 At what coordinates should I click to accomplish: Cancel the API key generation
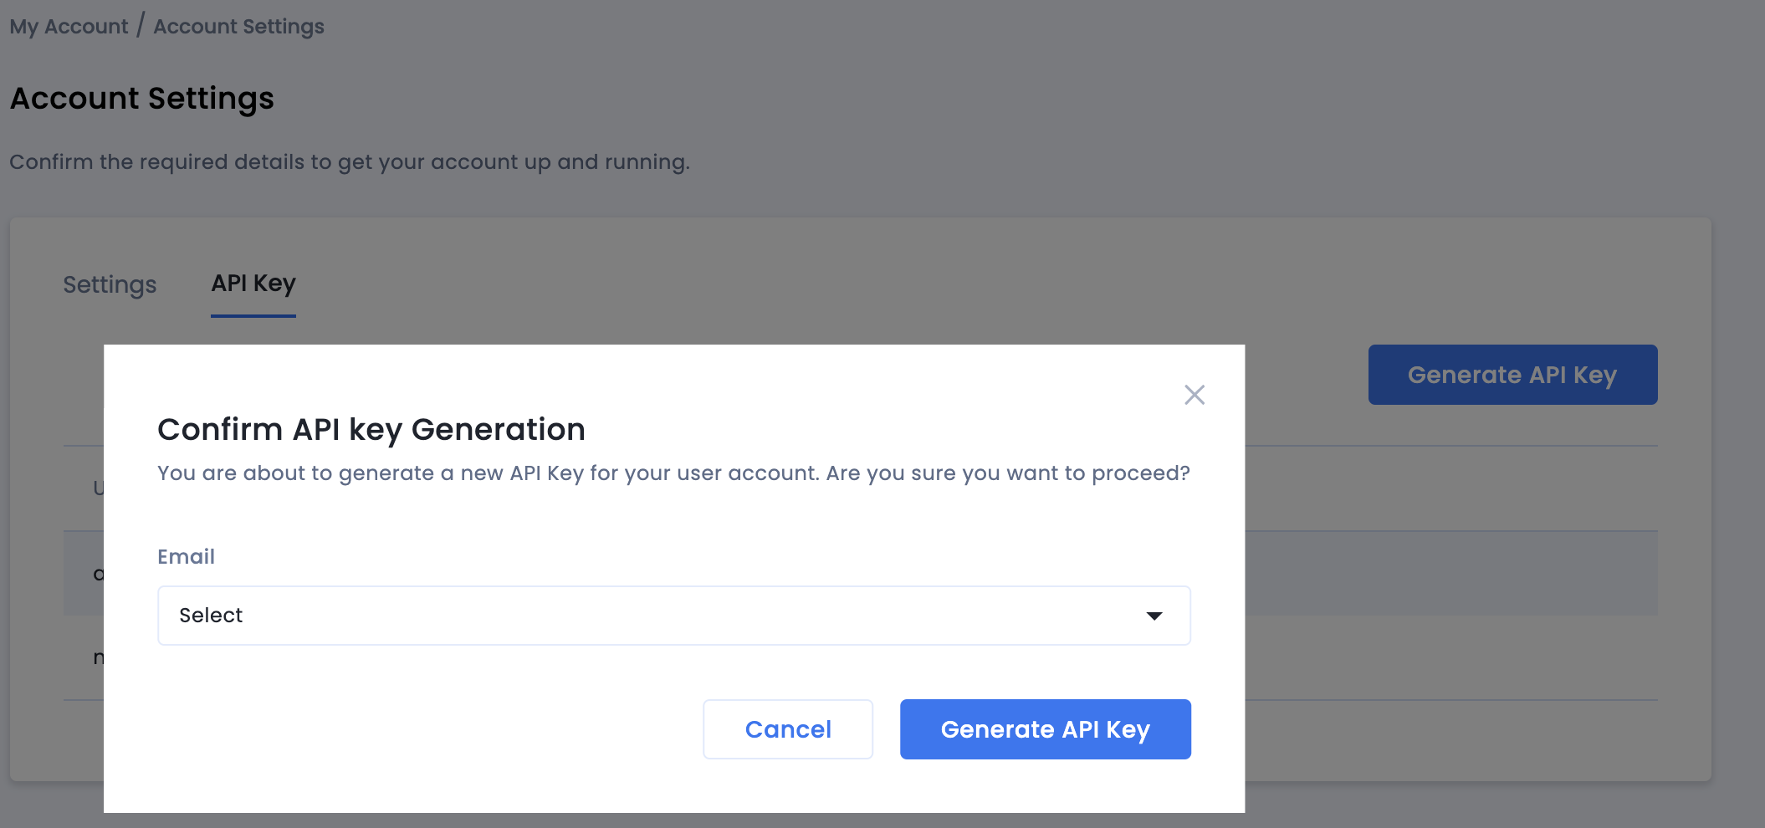(787, 729)
